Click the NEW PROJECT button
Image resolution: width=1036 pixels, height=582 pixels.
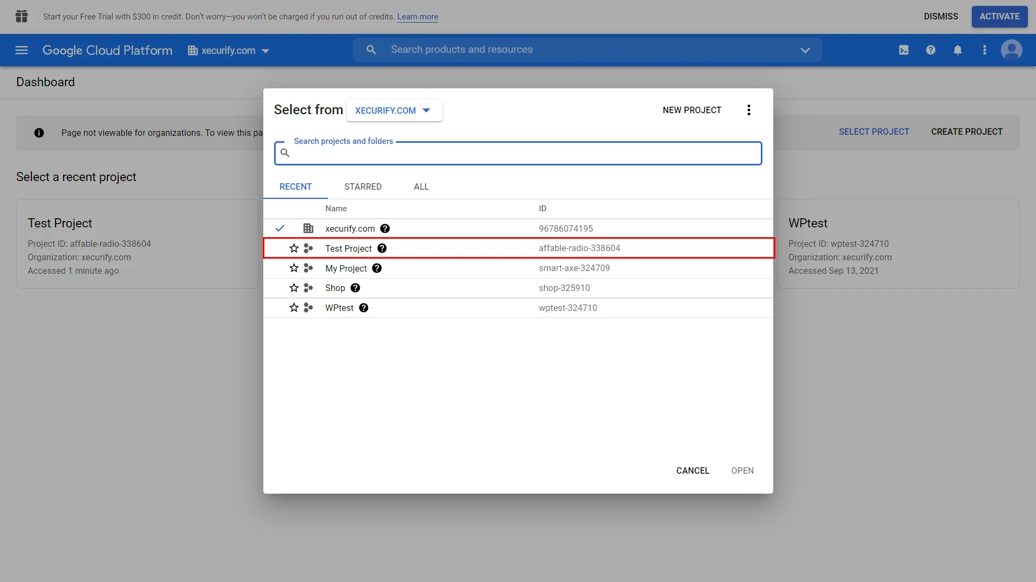[x=692, y=110]
